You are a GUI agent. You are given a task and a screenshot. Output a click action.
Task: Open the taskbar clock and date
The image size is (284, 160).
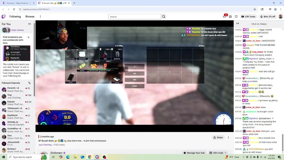pyautogui.click(x=272, y=157)
